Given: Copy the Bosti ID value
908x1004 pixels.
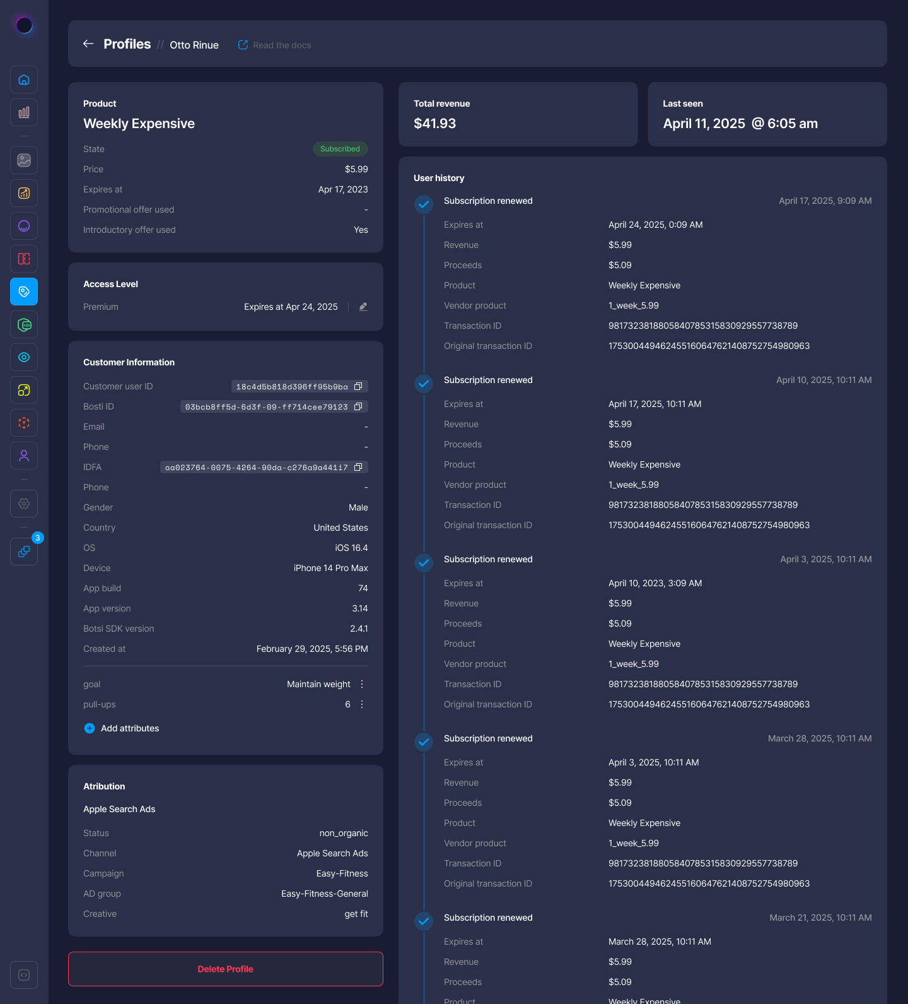Looking at the screenshot, I should [x=358, y=406].
